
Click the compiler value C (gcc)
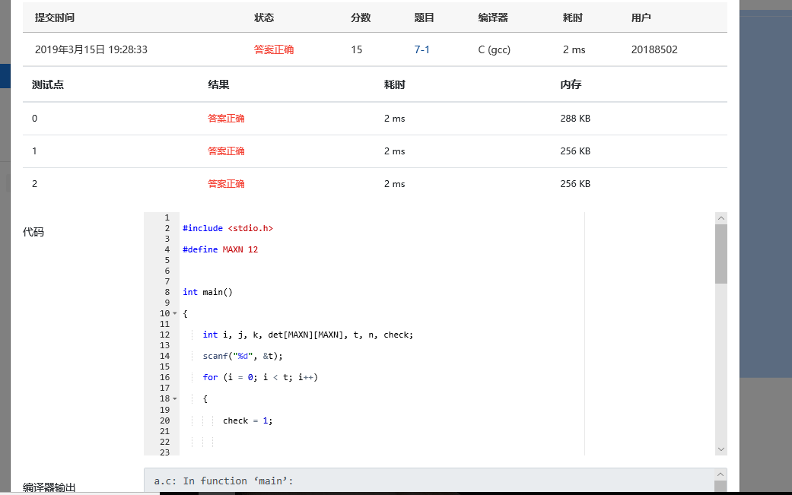pos(494,49)
